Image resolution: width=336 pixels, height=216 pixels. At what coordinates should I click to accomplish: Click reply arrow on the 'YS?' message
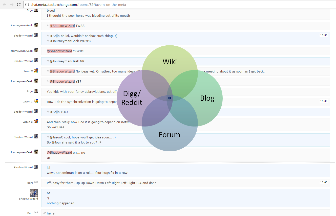pyautogui.click(x=48, y=81)
